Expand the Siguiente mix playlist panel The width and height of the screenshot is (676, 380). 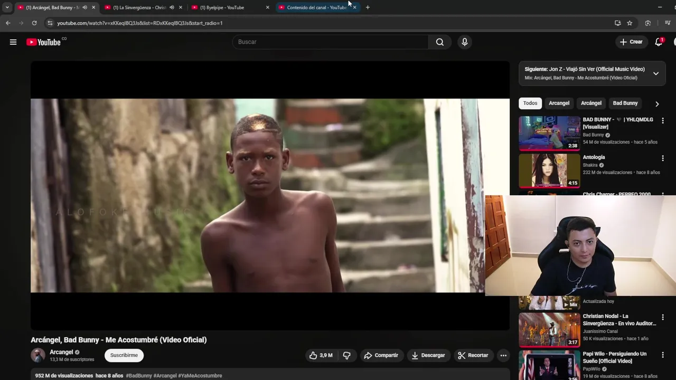click(656, 73)
